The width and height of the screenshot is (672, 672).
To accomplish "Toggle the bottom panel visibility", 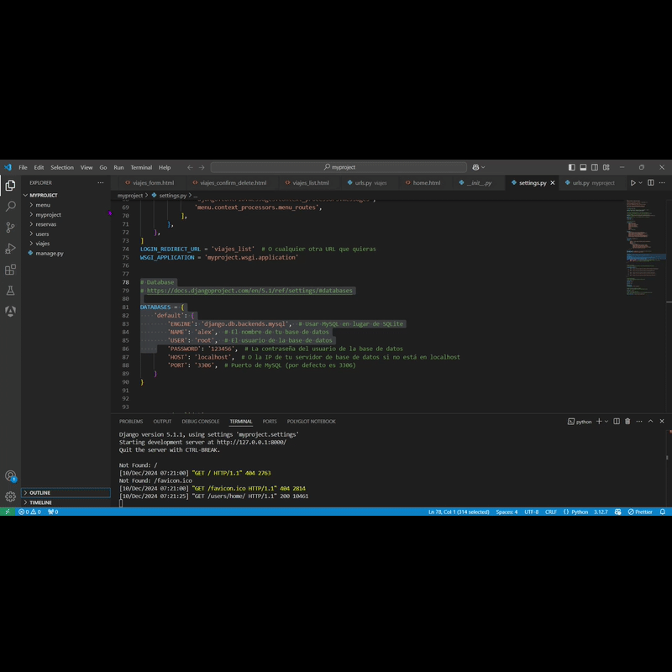I will 583,167.
